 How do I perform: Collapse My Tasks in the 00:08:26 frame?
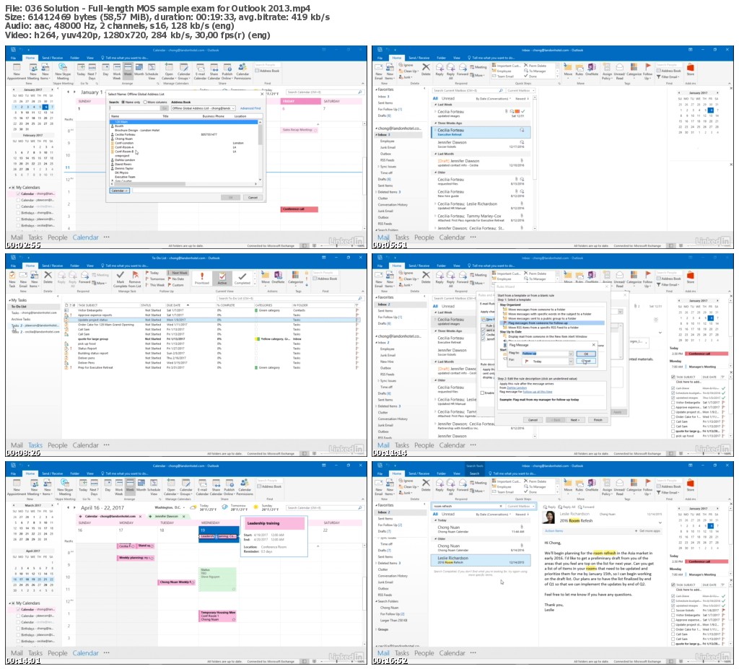(9, 300)
